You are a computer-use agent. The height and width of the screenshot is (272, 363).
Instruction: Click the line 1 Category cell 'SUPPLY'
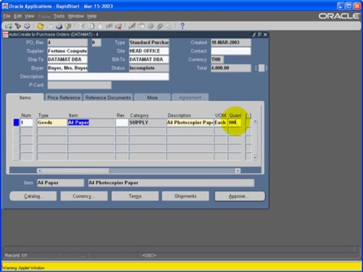click(x=147, y=122)
